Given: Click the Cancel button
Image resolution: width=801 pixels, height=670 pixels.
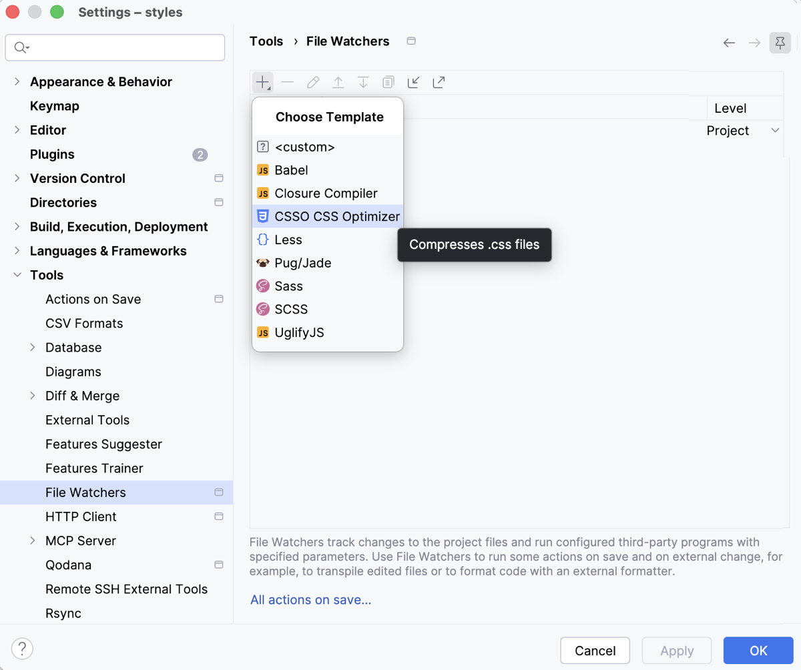Looking at the screenshot, I should tap(595, 651).
